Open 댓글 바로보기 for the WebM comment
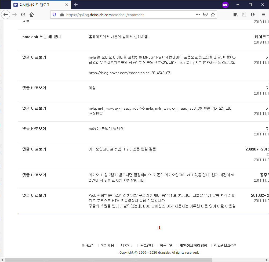 coord(34,195)
